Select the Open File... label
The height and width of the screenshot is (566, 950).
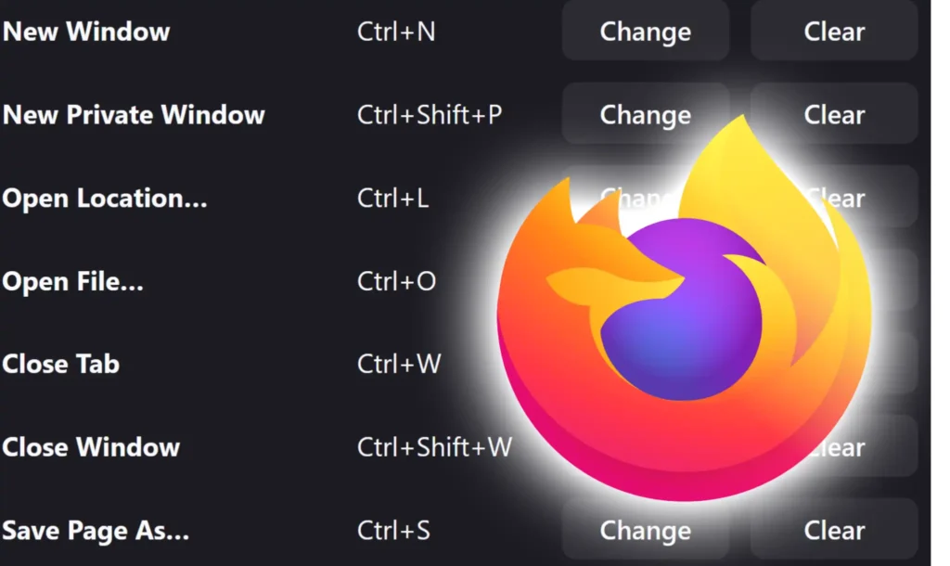72,282
